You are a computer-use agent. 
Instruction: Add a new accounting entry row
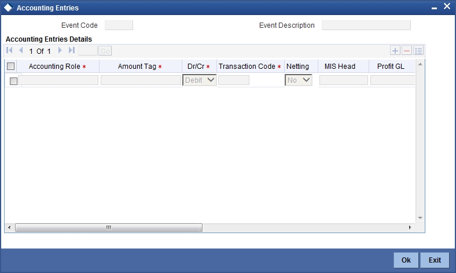pyautogui.click(x=395, y=50)
